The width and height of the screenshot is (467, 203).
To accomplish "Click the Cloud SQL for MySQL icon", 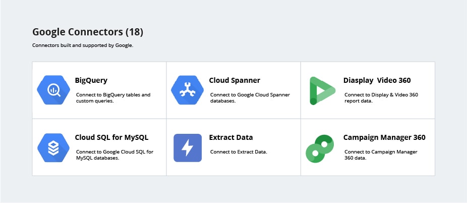I will pos(53,147).
